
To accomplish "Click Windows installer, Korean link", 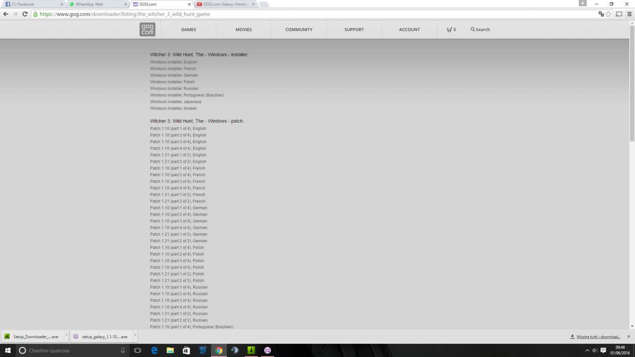I will 174,108.
